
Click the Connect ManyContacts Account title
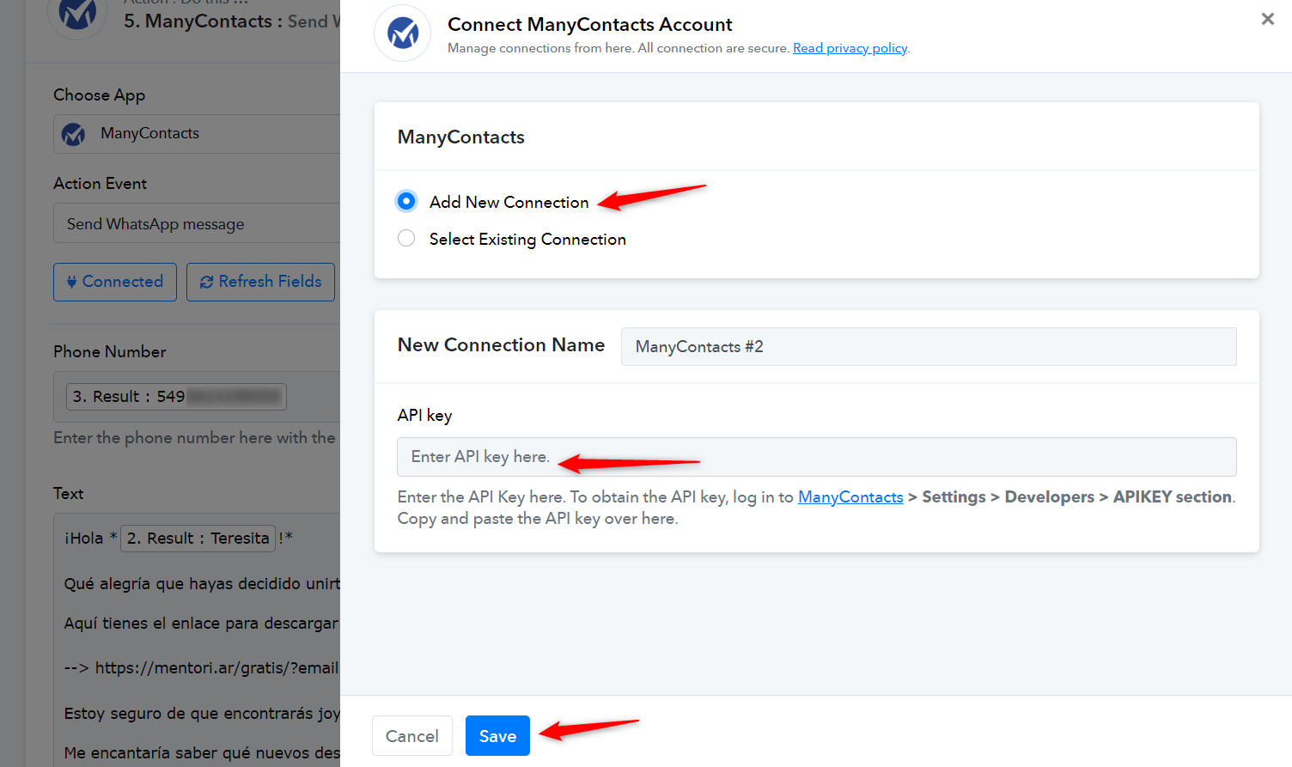point(590,24)
